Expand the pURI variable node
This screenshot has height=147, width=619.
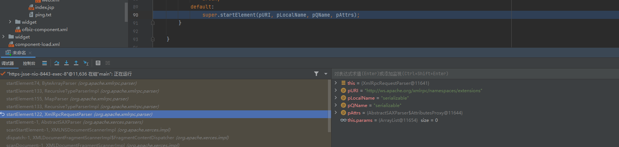coord(336,90)
